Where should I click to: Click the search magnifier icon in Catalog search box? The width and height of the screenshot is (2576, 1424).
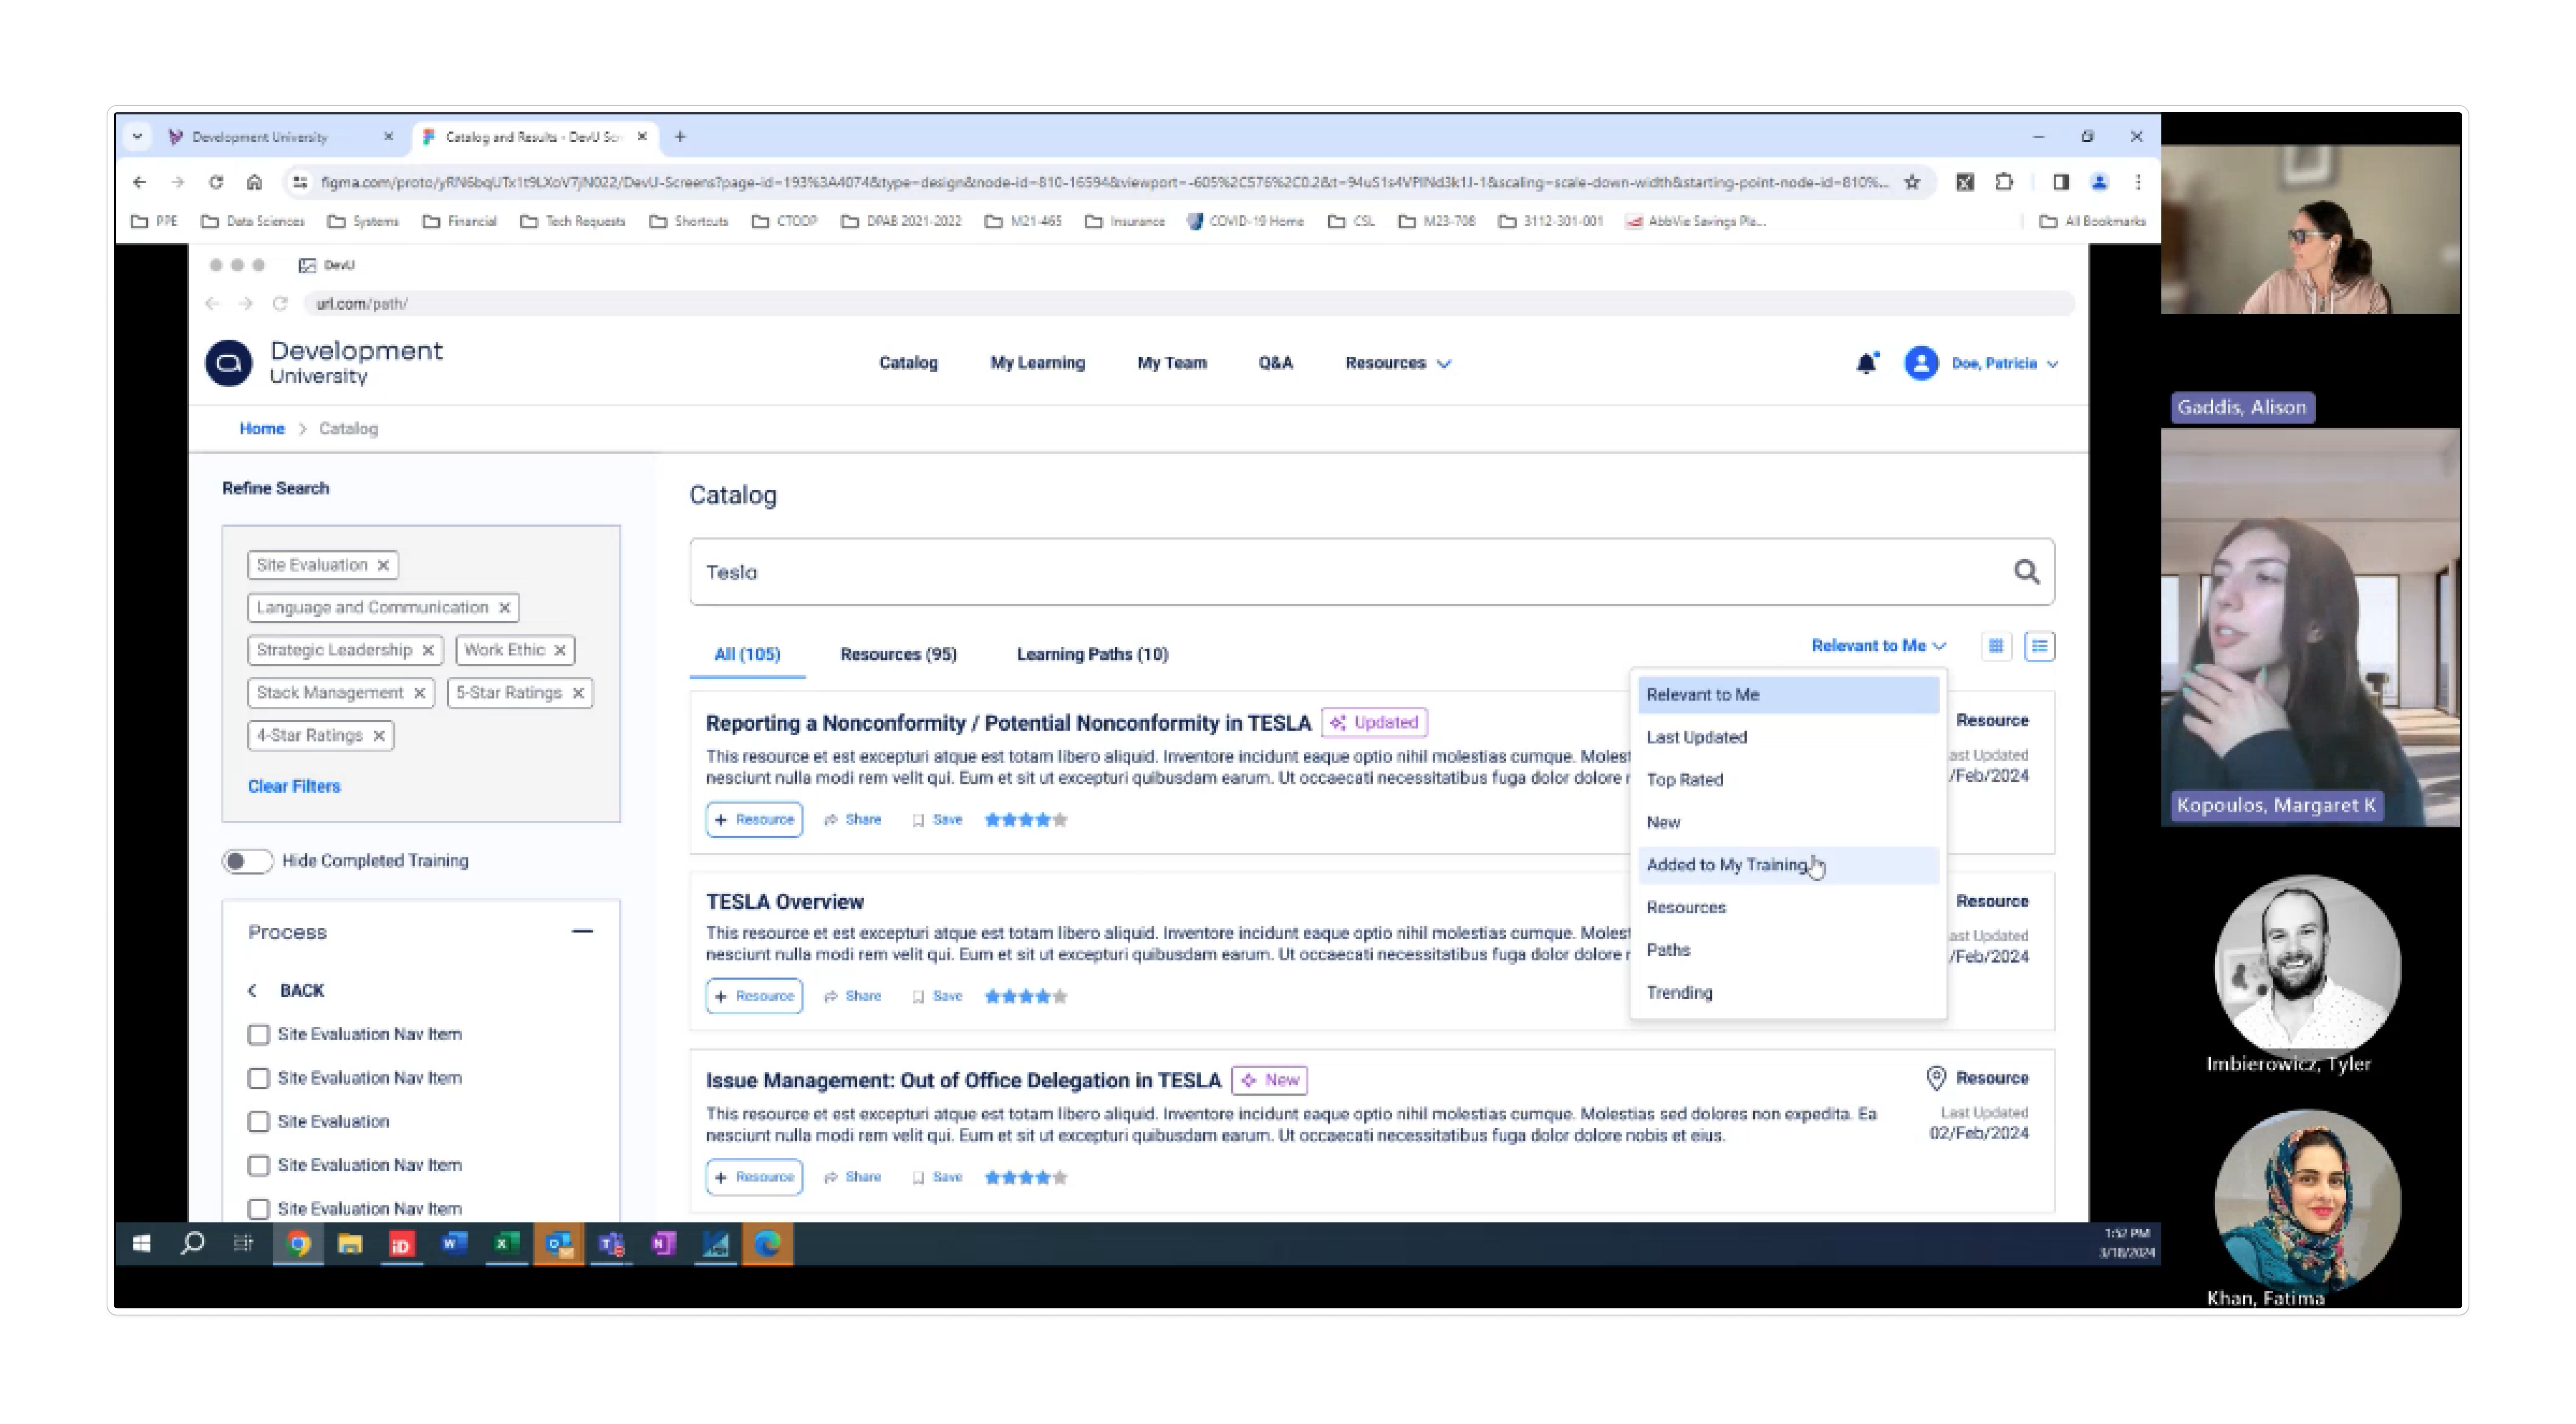[x=2026, y=572]
